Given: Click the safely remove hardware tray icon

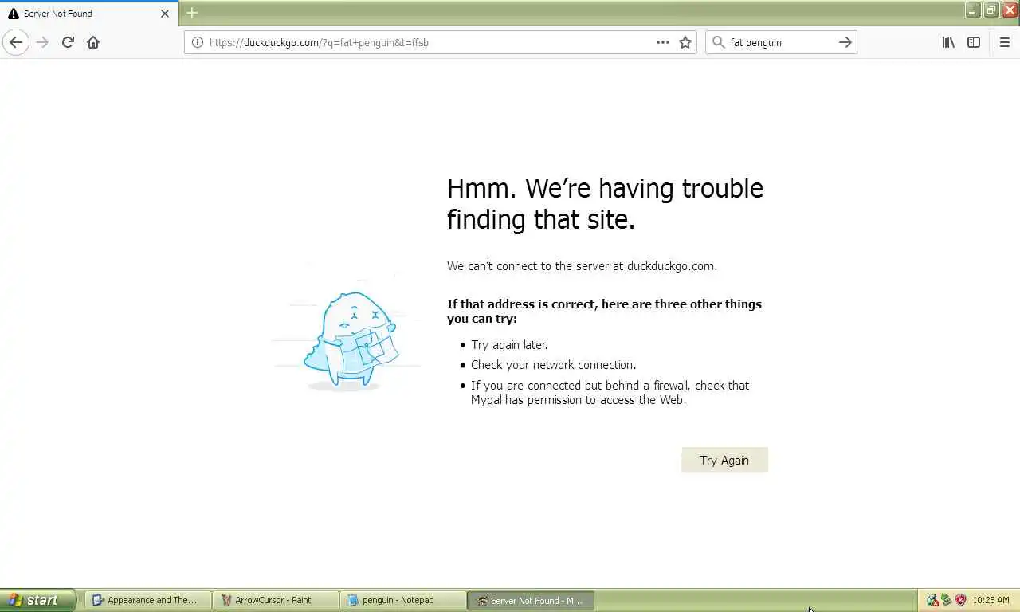Looking at the screenshot, I should click(947, 600).
